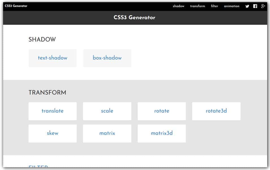270x170 pixels.
Task: Open the shadow menu item
Action: pyautogui.click(x=178, y=6)
